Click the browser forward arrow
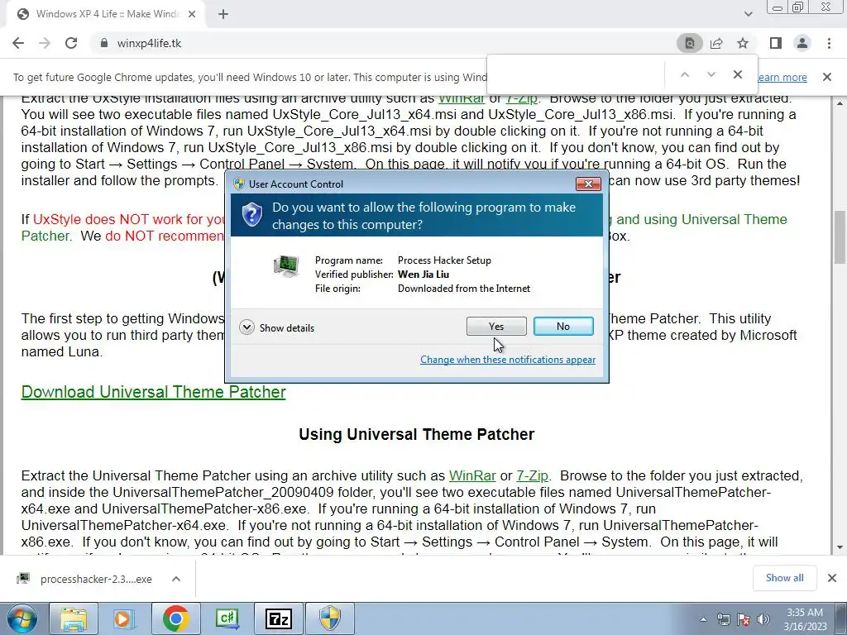The width and height of the screenshot is (847, 635). tap(45, 43)
